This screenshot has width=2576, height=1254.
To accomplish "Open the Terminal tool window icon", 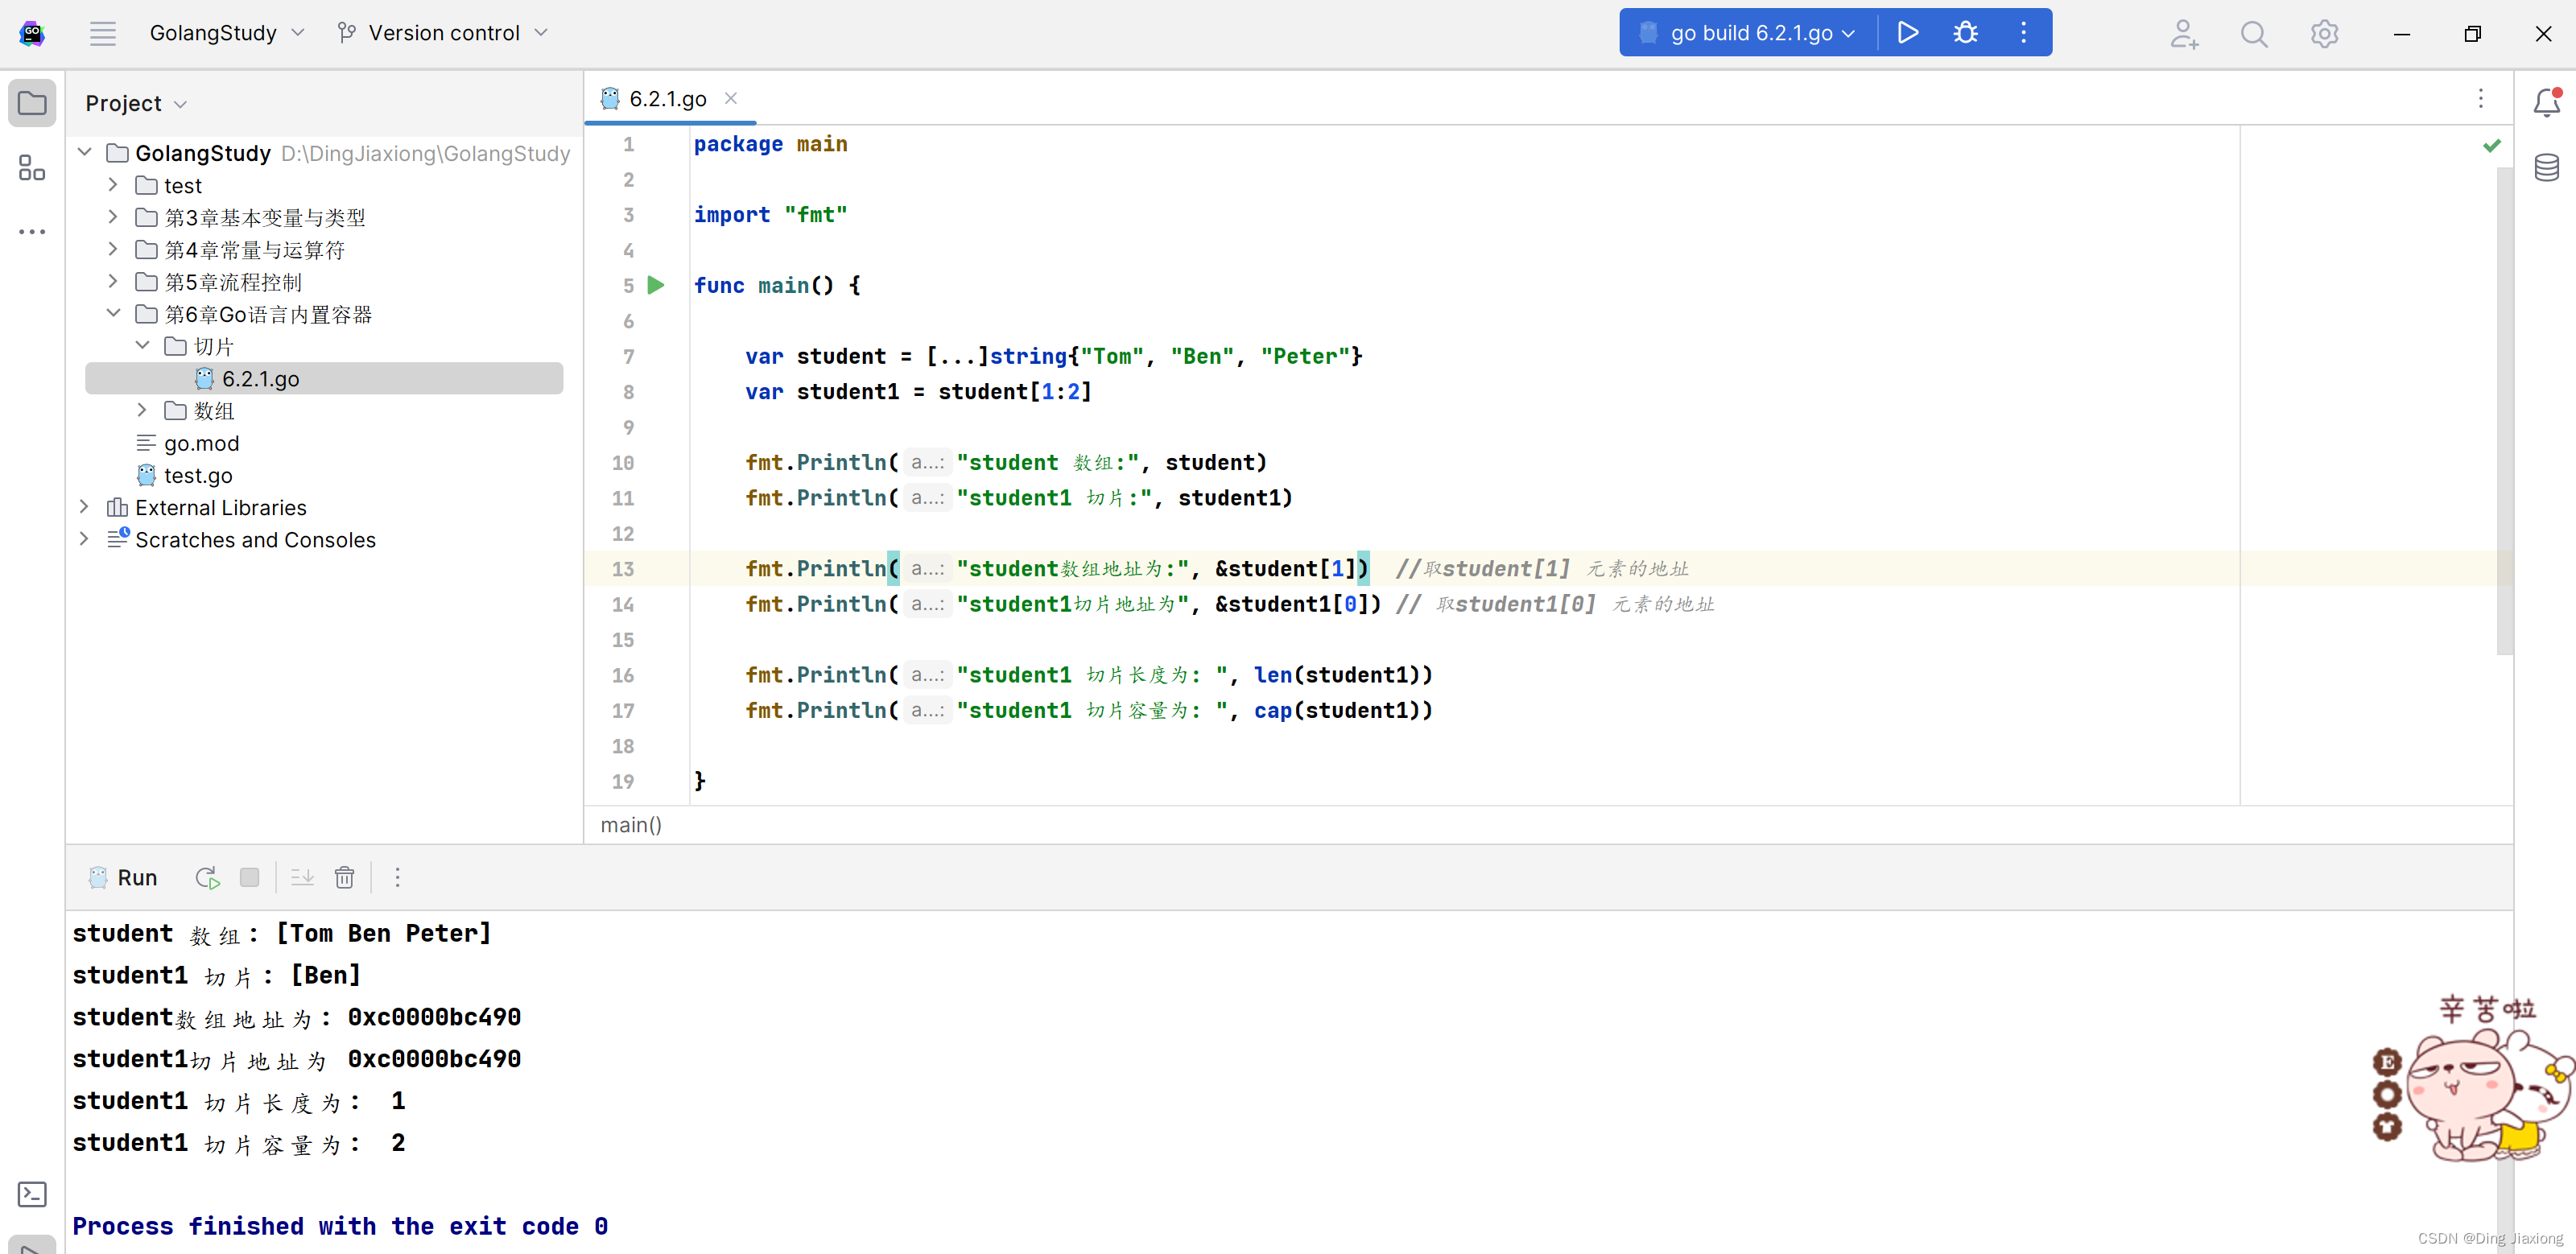I will pos(32,1193).
